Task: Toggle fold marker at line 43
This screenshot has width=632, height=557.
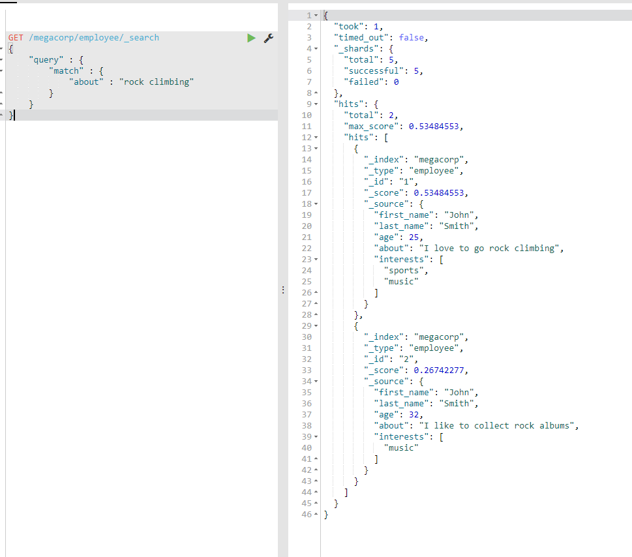Action: [x=316, y=481]
